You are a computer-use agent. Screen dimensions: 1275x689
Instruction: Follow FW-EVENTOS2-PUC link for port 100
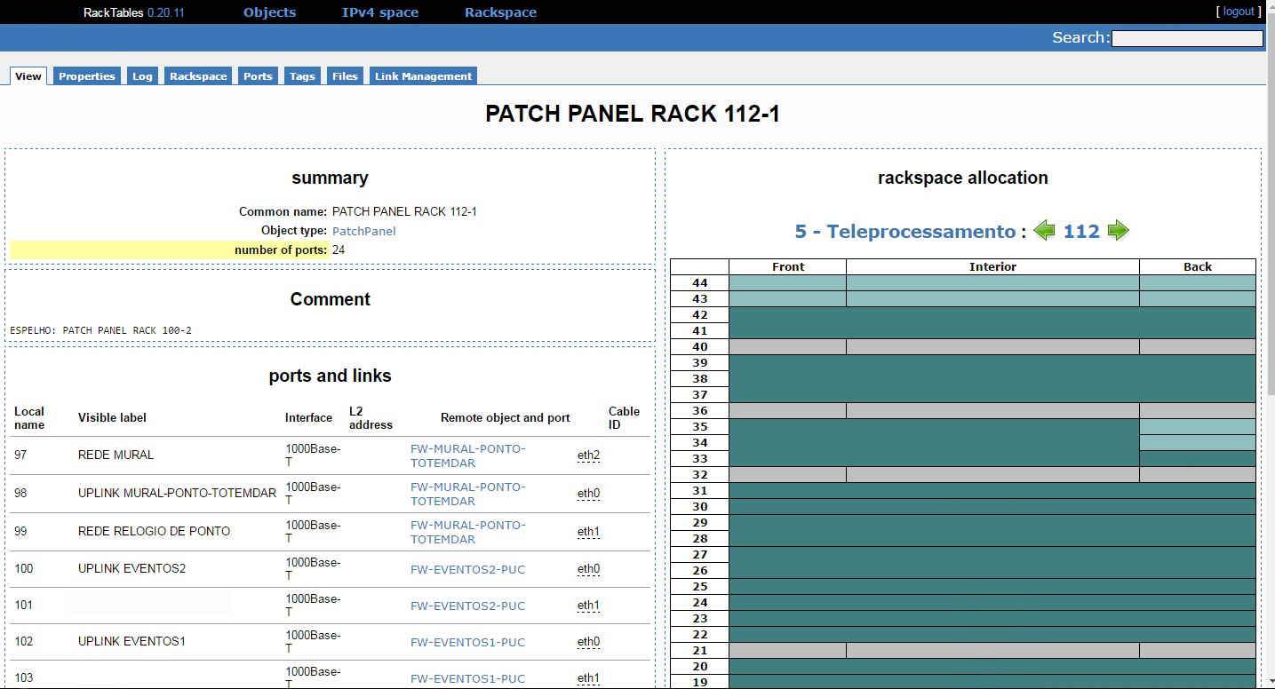point(467,569)
